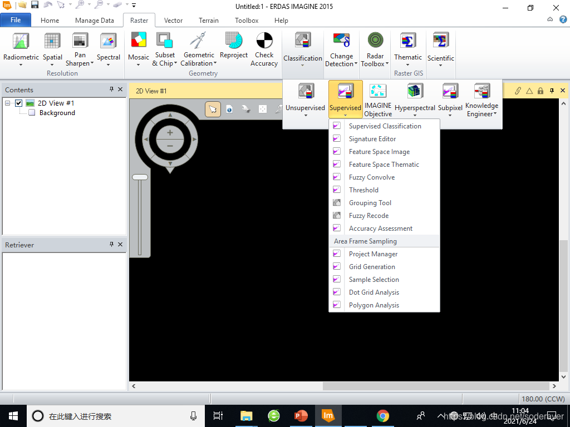Choose Grouping Tool menu item
Image resolution: width=570 pixels, height=427 pixels.
click(384, 202)
